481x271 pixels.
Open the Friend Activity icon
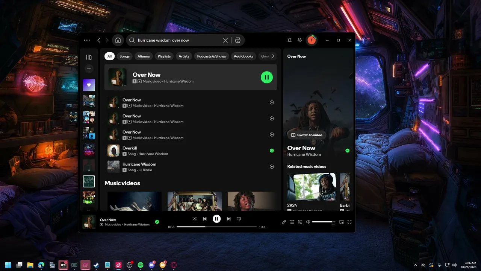[x=299, y=40]
